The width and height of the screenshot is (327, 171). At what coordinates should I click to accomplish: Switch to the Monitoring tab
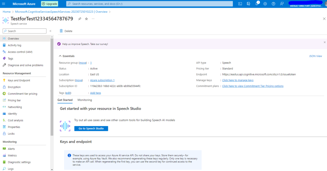85,100
